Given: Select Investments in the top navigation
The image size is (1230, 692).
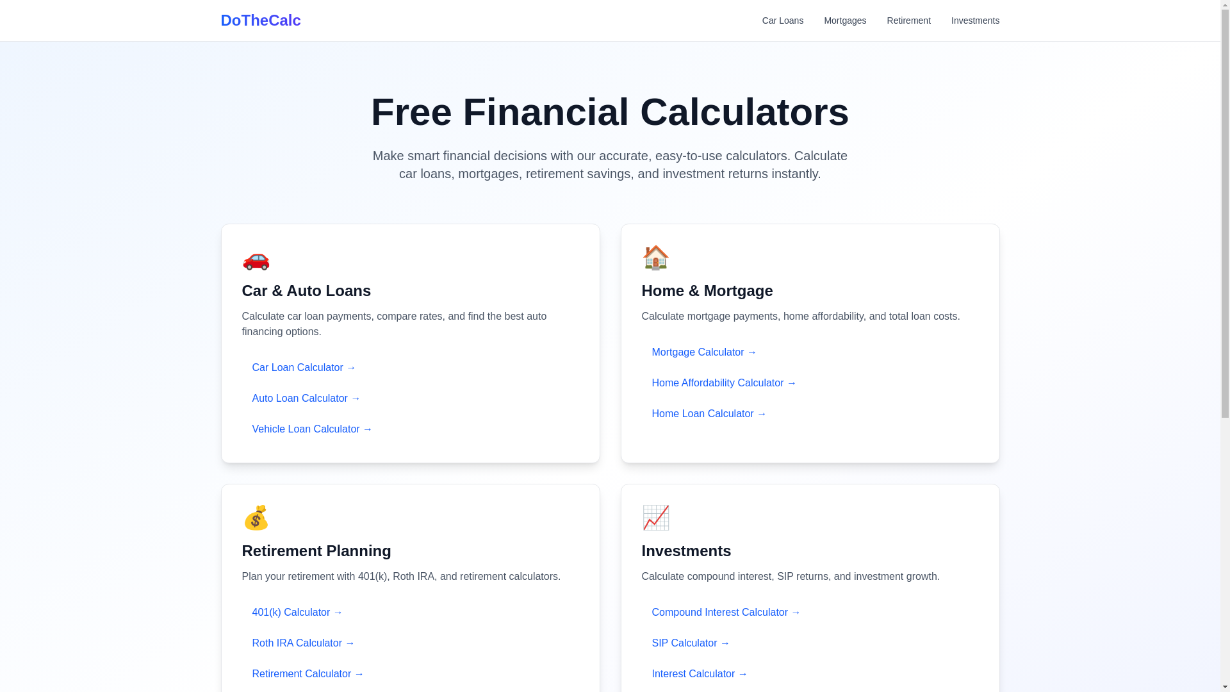Looking at the screenshot, I should (x=974, y=21).
